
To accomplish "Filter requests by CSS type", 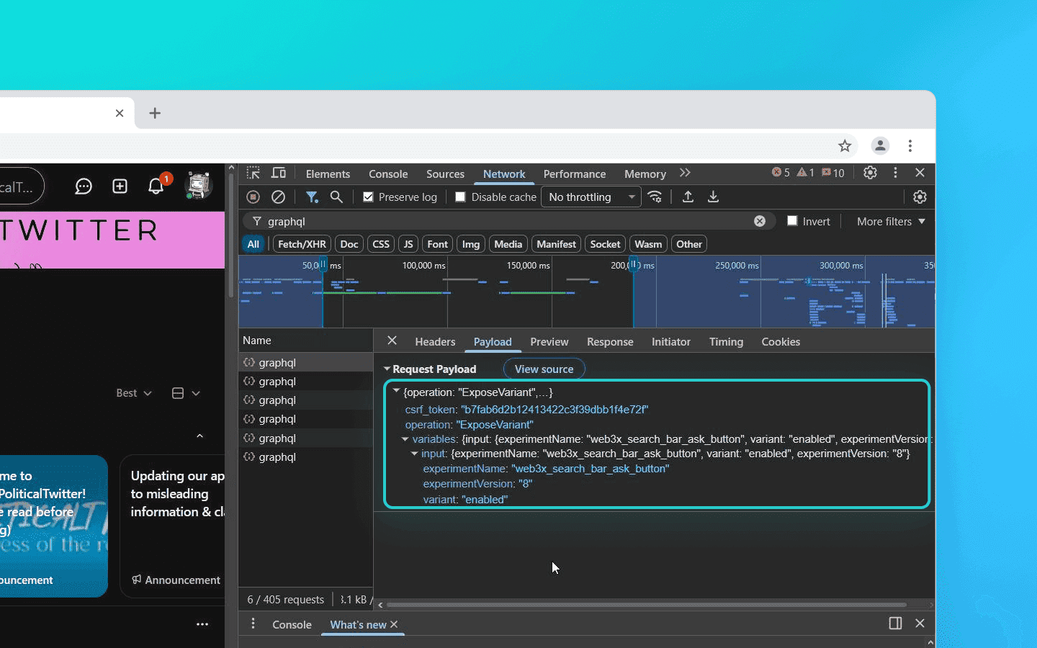I will click(381, 244).
